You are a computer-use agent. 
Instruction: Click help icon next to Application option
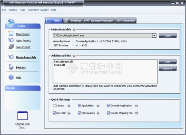coord(98,106)
